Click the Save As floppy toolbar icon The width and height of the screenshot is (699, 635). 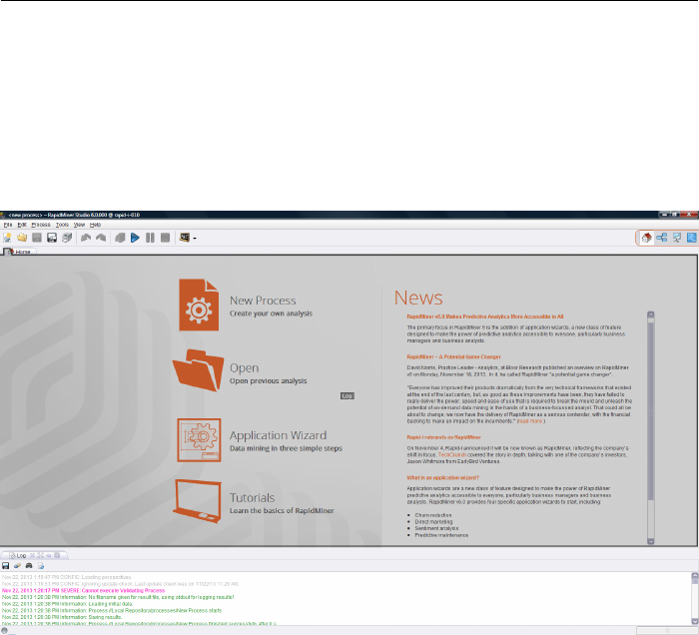52,238
